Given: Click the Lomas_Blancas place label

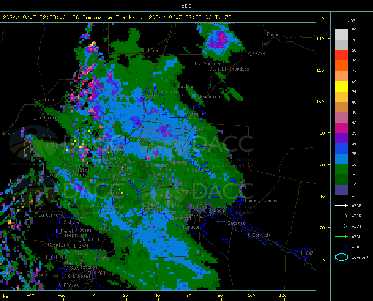Looking at the screenshot, I should point(261,201).
